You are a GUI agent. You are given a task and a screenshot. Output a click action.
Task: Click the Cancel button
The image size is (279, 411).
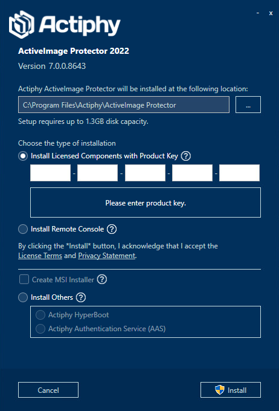[x=48, y=390]
